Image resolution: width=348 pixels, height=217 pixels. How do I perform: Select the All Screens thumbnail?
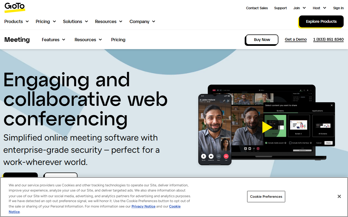323,126
